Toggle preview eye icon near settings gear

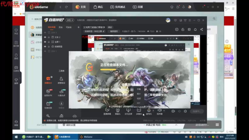(179, 111)
